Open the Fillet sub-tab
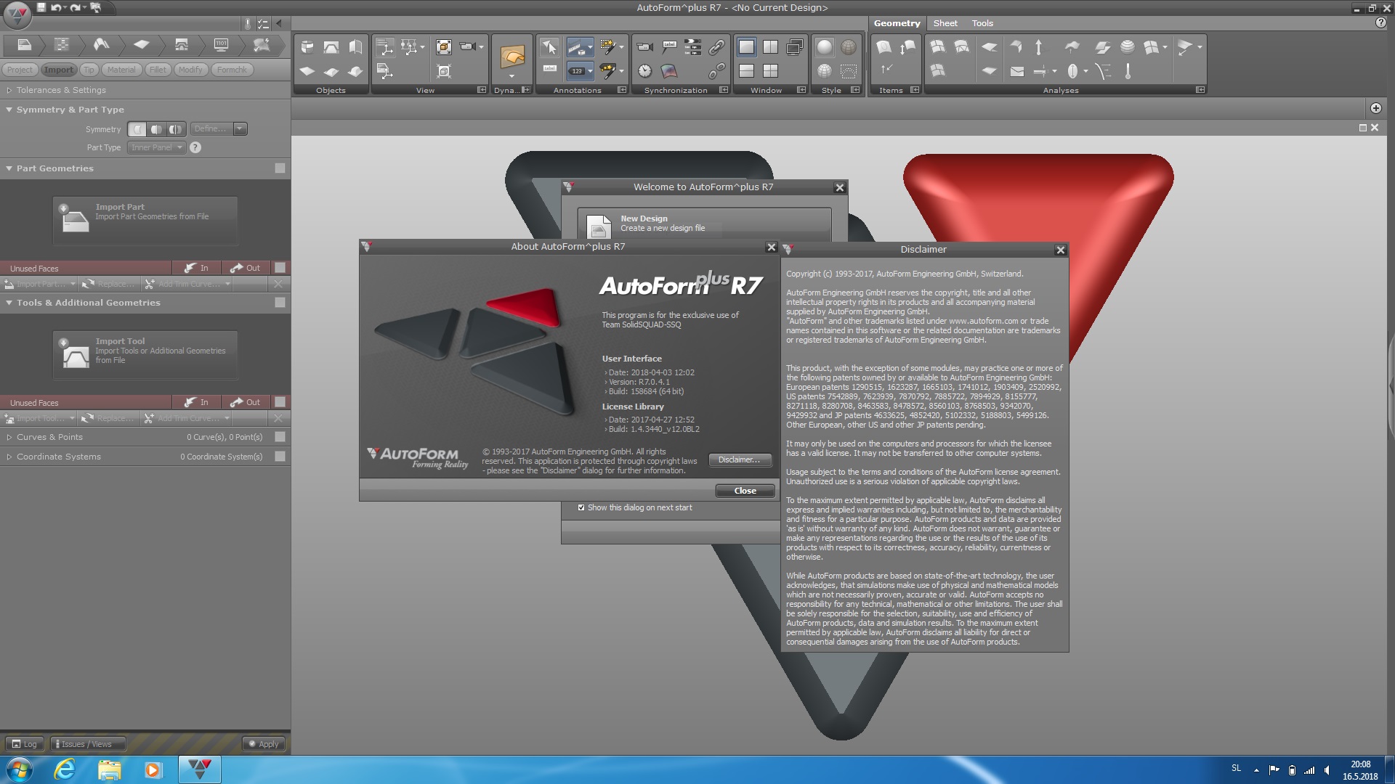This screenshot has width=1395, height=784. tap(158, 70)
